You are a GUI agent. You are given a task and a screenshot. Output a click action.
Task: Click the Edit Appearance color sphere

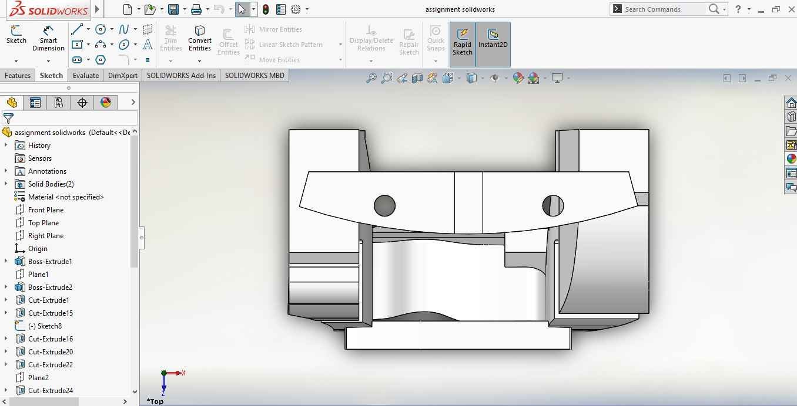pyautogui.click(x=518, y=78)
